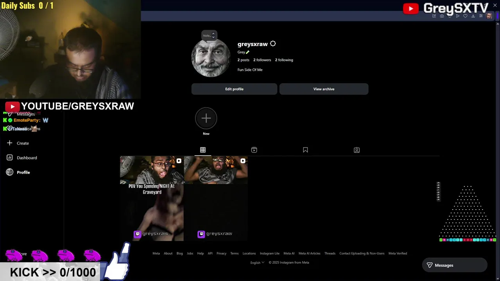Click the Messages label in sidebar

26,114
